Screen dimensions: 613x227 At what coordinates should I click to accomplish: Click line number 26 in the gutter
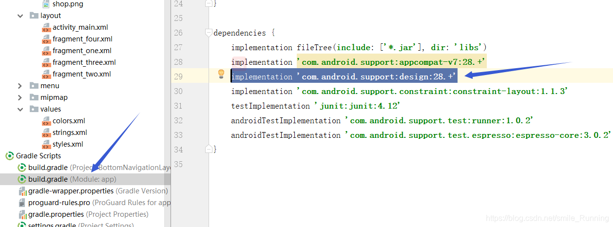178,33
